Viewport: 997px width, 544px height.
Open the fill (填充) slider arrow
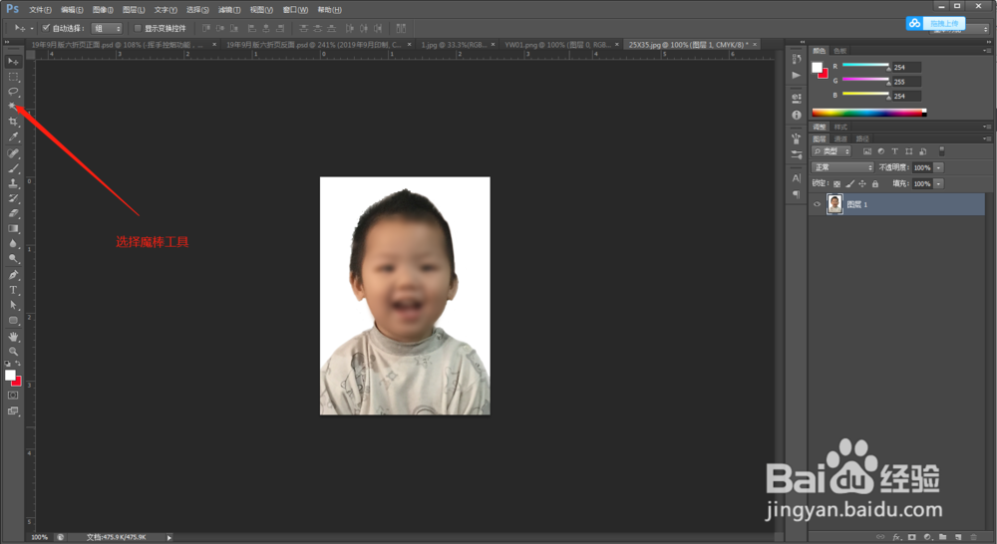tap(939, 183)
